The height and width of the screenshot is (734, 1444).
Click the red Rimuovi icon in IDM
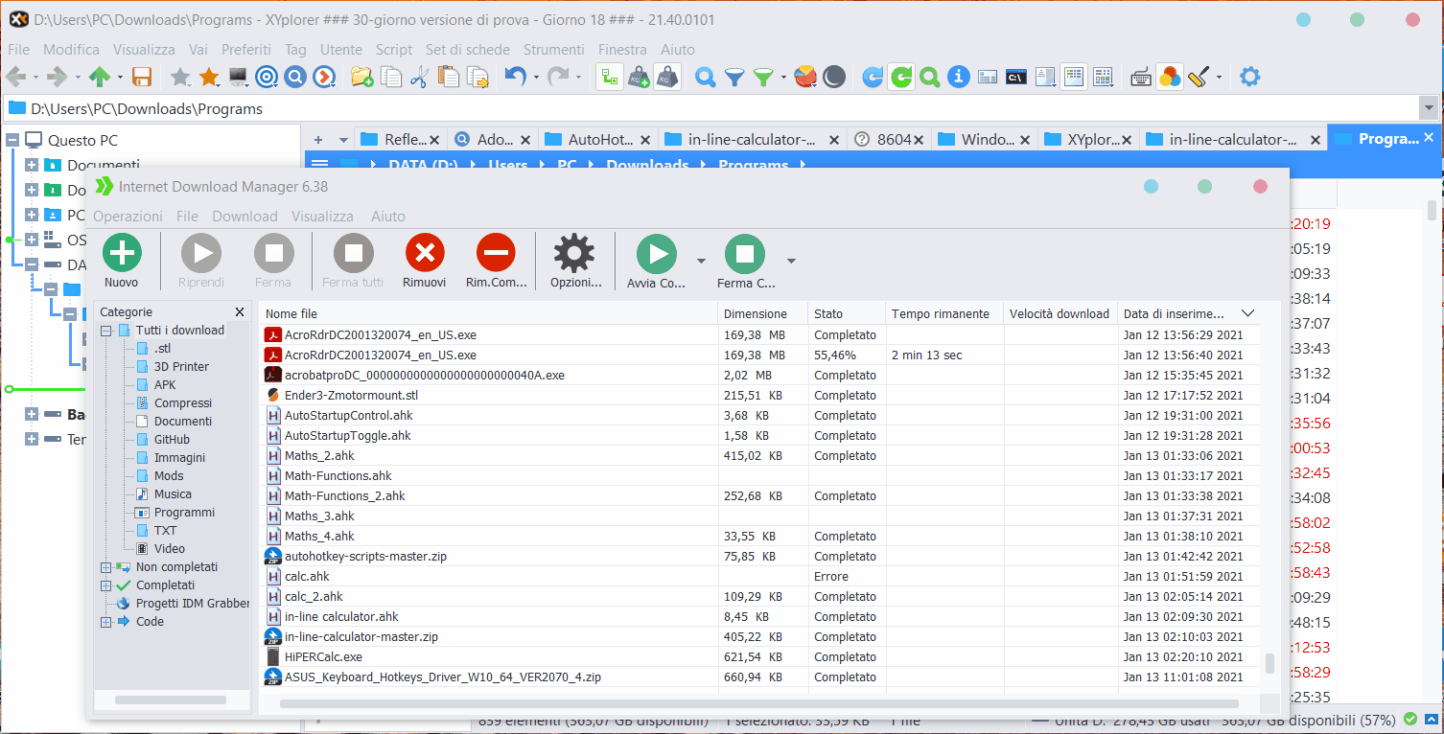coord(425,254)
